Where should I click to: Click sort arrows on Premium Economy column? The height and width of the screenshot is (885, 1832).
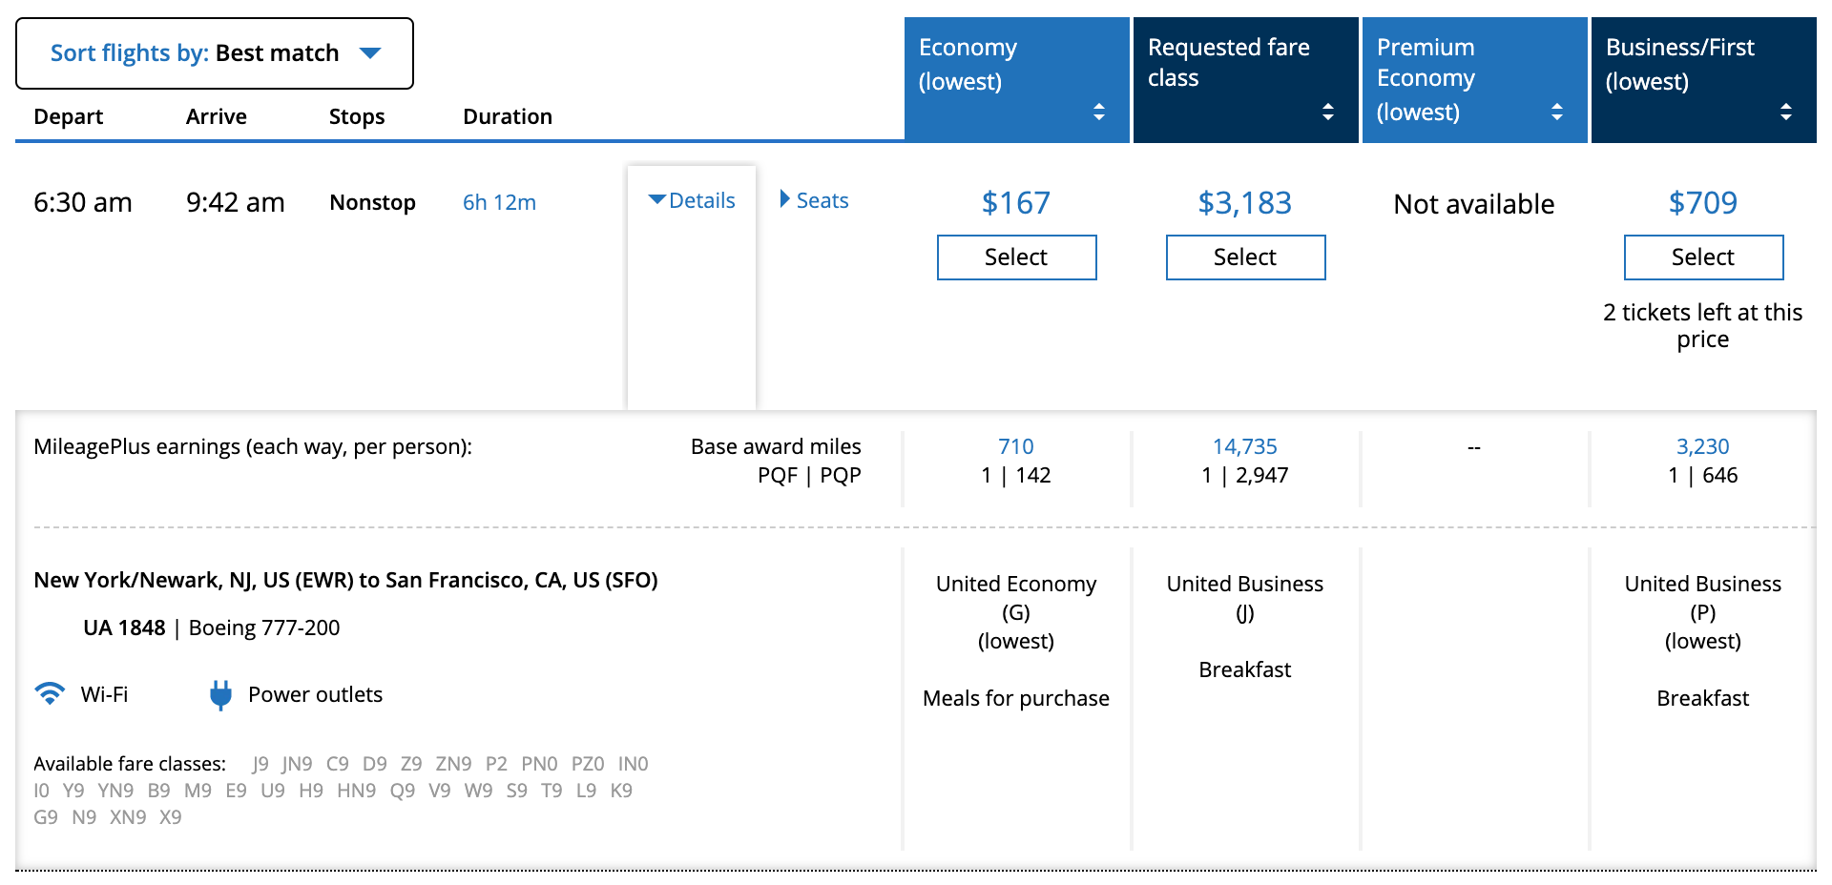coord(1556,112)
